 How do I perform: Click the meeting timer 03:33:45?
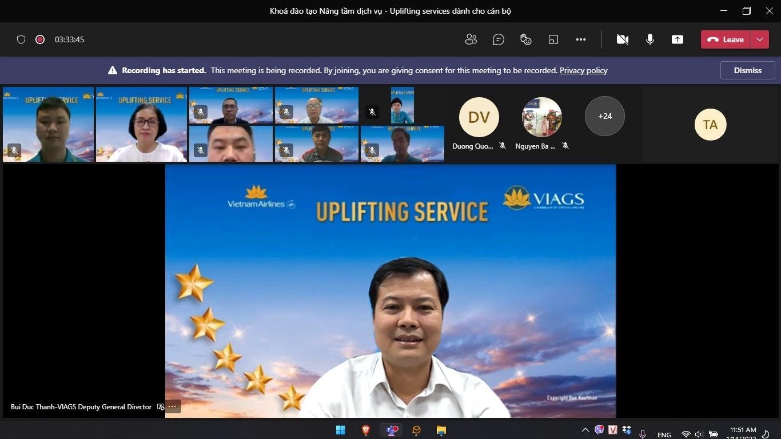69,39
